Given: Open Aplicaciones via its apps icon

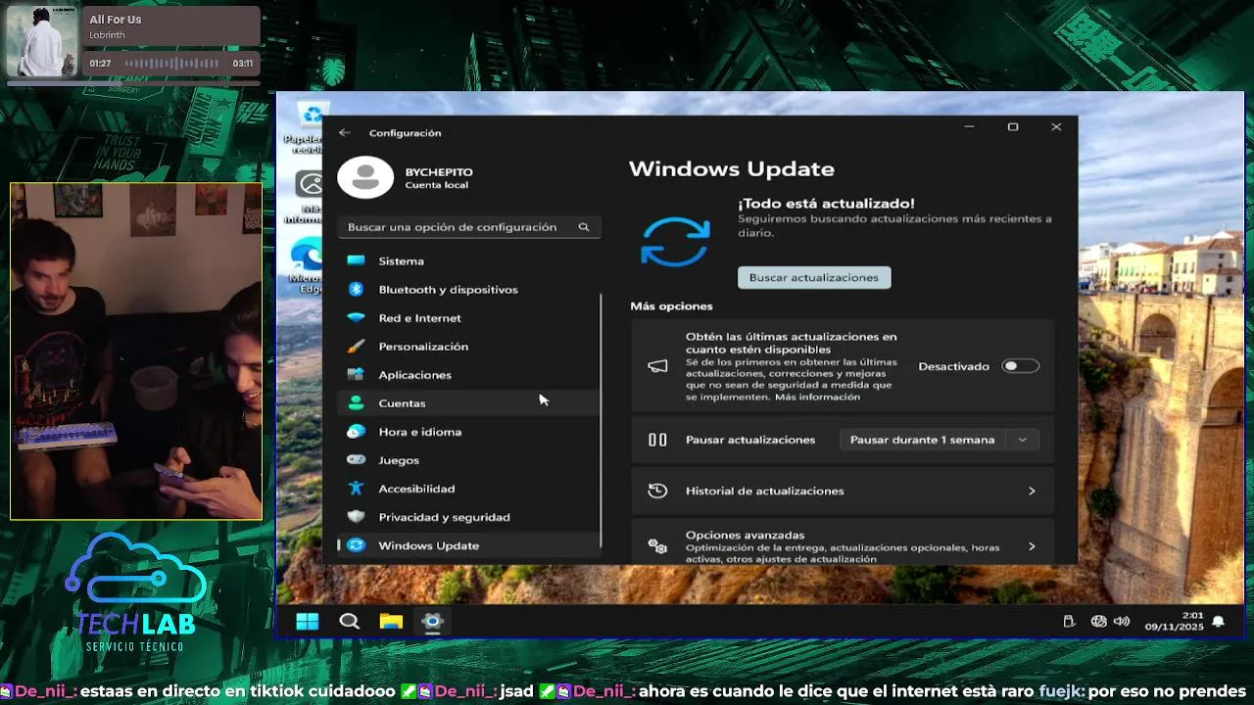Looking at the screenshot, I should point(357,374).
